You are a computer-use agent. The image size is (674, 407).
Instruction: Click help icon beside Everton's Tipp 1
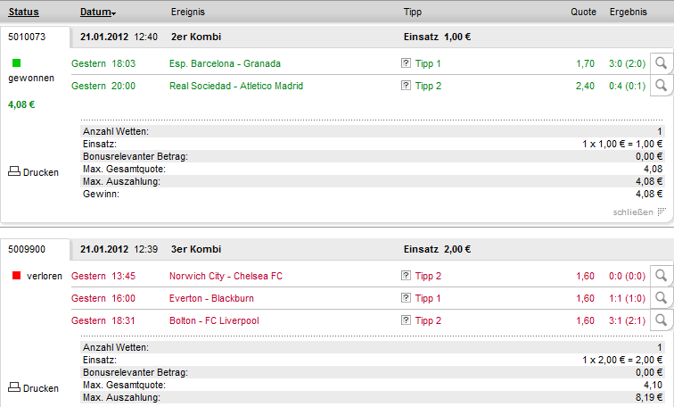click(407, 298)
